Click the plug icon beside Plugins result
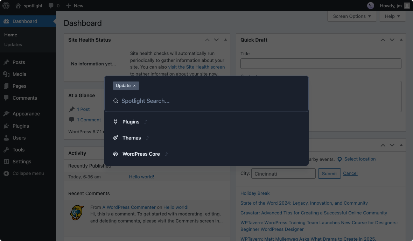413x241 pixels. pyautogui.click(x=115, y=122)
